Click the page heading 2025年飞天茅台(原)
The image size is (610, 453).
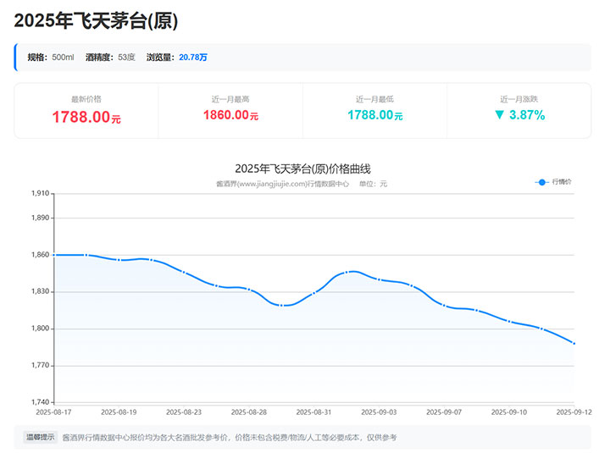coord(97,20)
